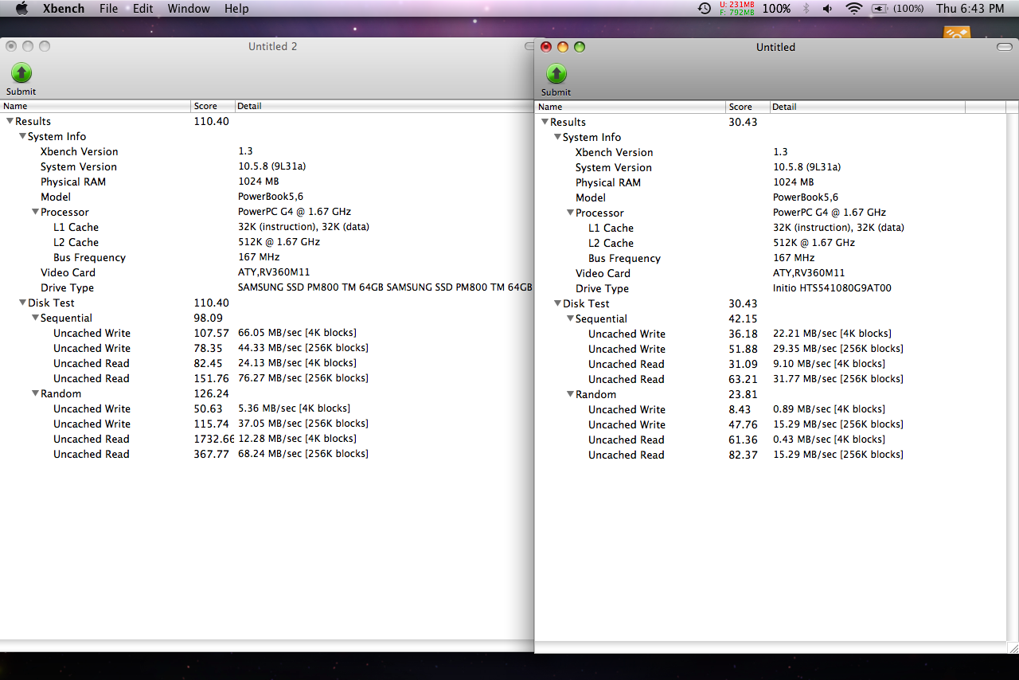Select 0.43 MB/sec [4K blocks] detail
Image resolution: width=1019 pixels, height=680 pixels.
coord(829,440)
